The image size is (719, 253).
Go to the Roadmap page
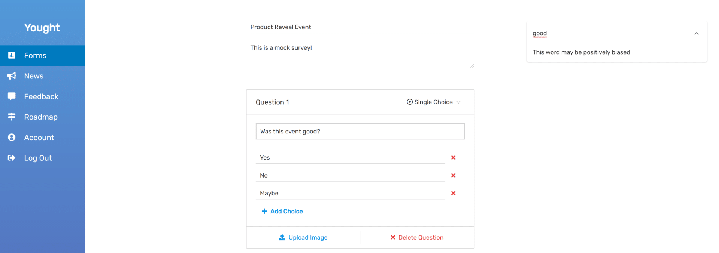(41, 117)
